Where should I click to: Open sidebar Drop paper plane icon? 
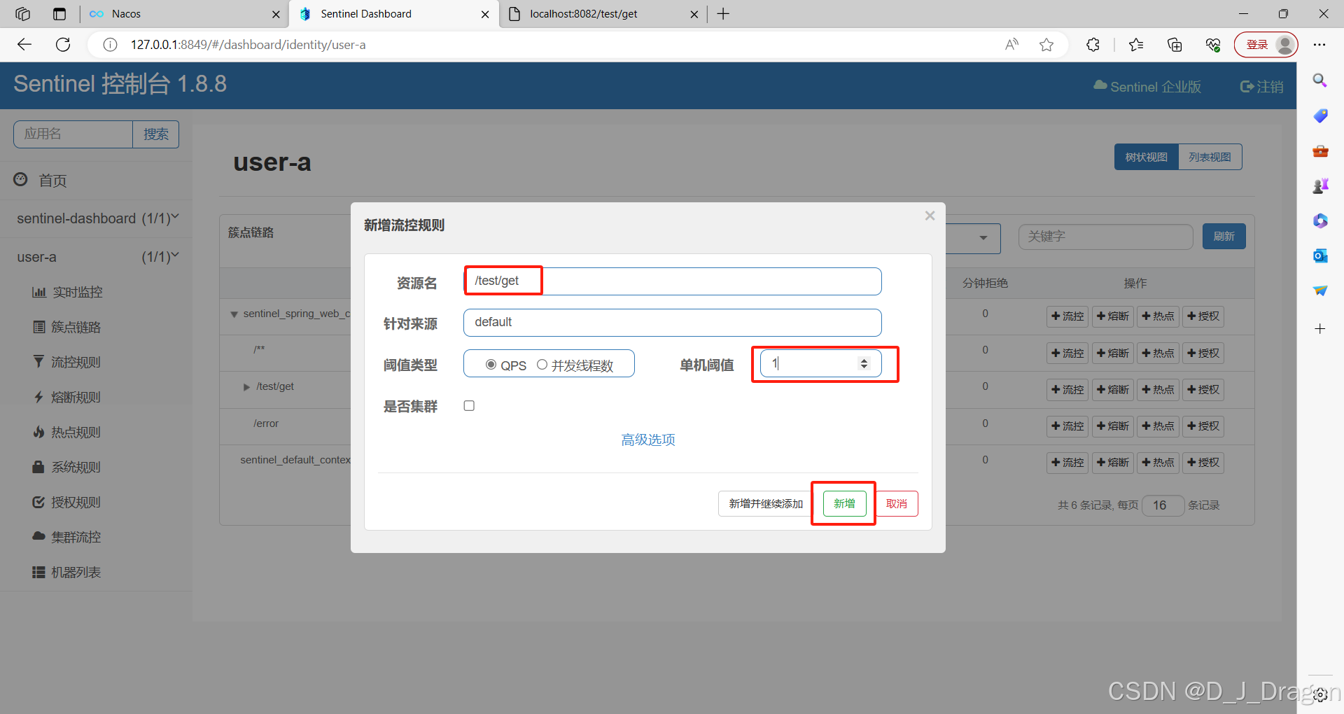tap(1320, 290)
